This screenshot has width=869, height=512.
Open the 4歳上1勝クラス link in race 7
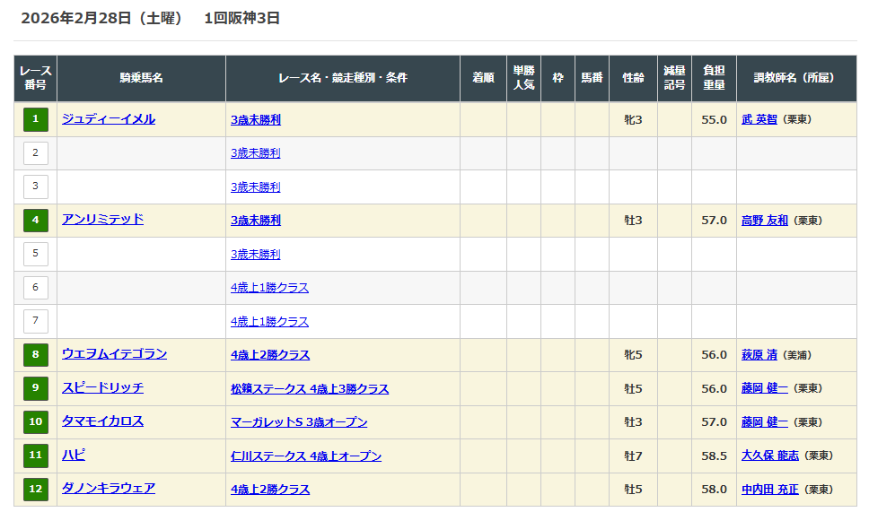click(269, 322)
